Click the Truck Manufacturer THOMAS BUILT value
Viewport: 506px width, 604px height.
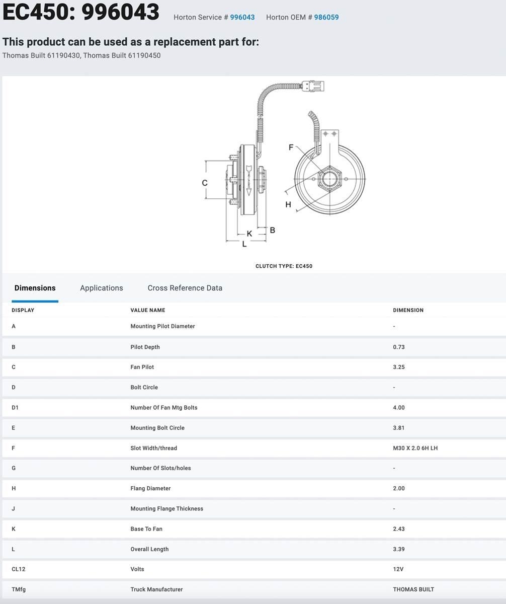(x=413, y=589)
